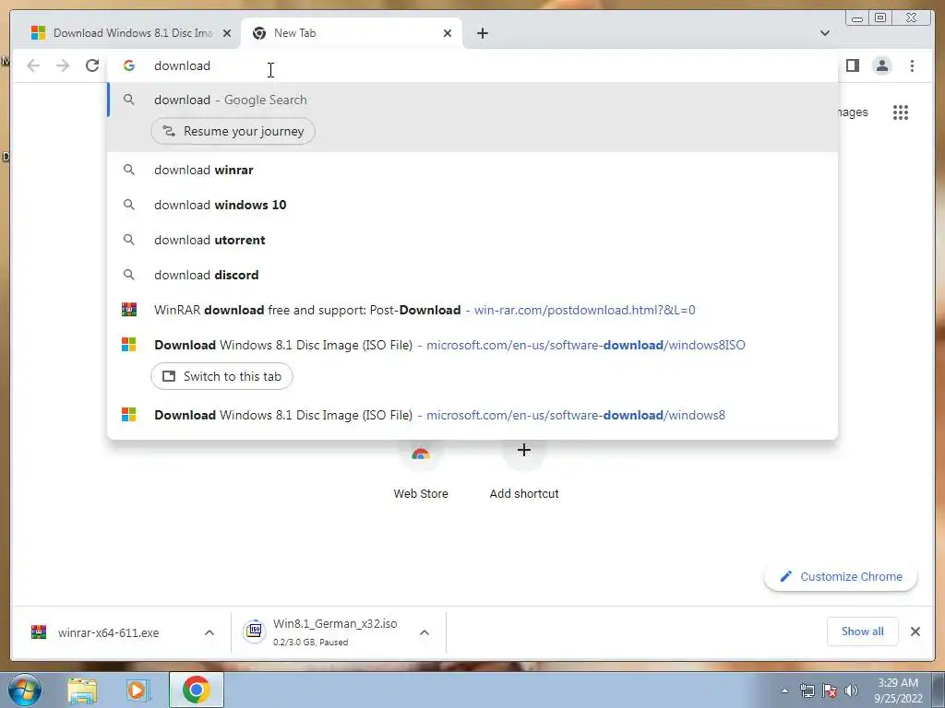The width and height of the screenshot is (945, 708).
Task: Click the volume speaker tray icon
Action: 851,690
